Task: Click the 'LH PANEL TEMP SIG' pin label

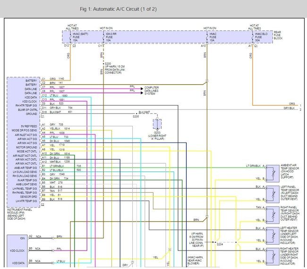Action: pos(25,188)
